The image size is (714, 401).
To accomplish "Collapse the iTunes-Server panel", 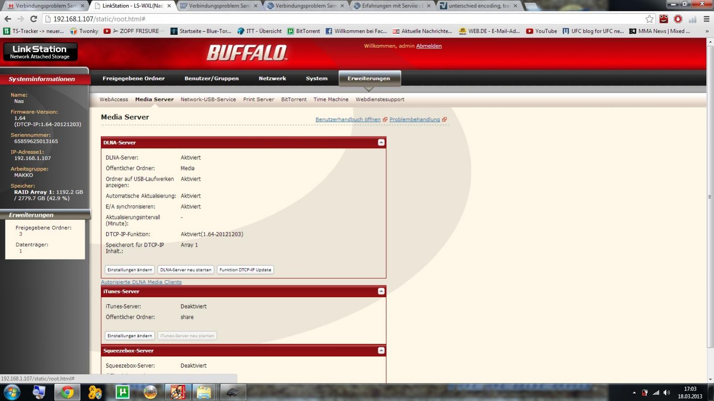I will (381, 291).
